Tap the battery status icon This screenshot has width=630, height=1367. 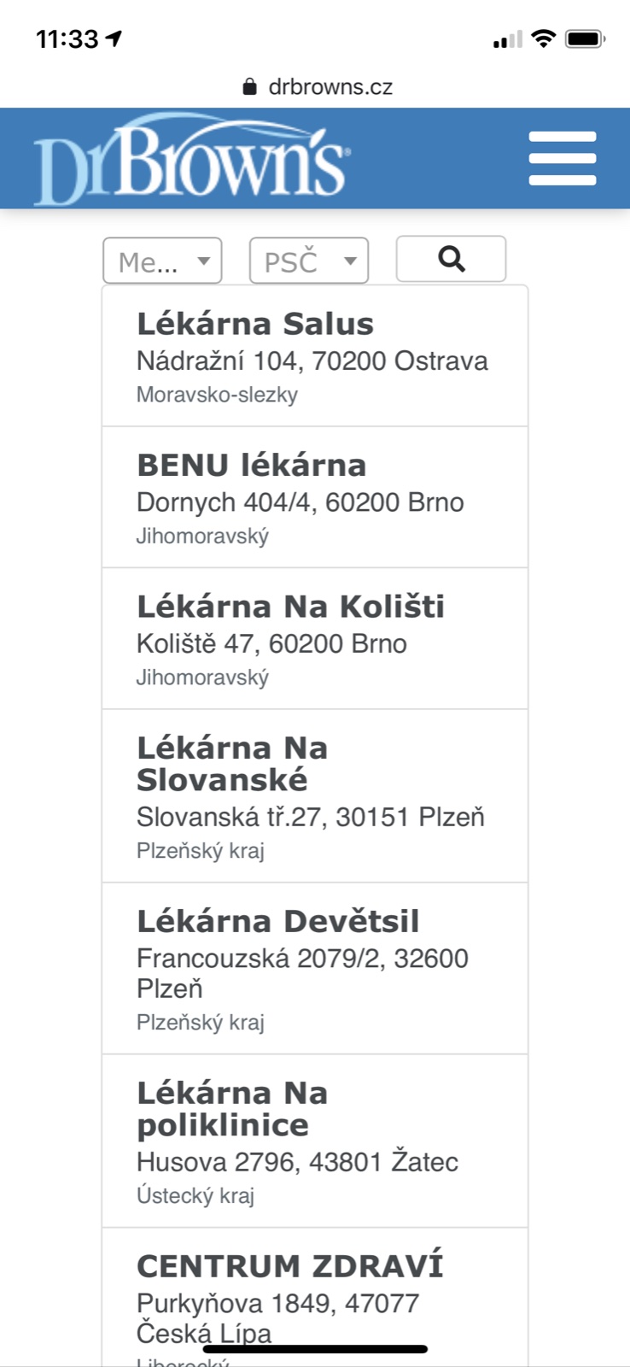[x=585, y=38]
